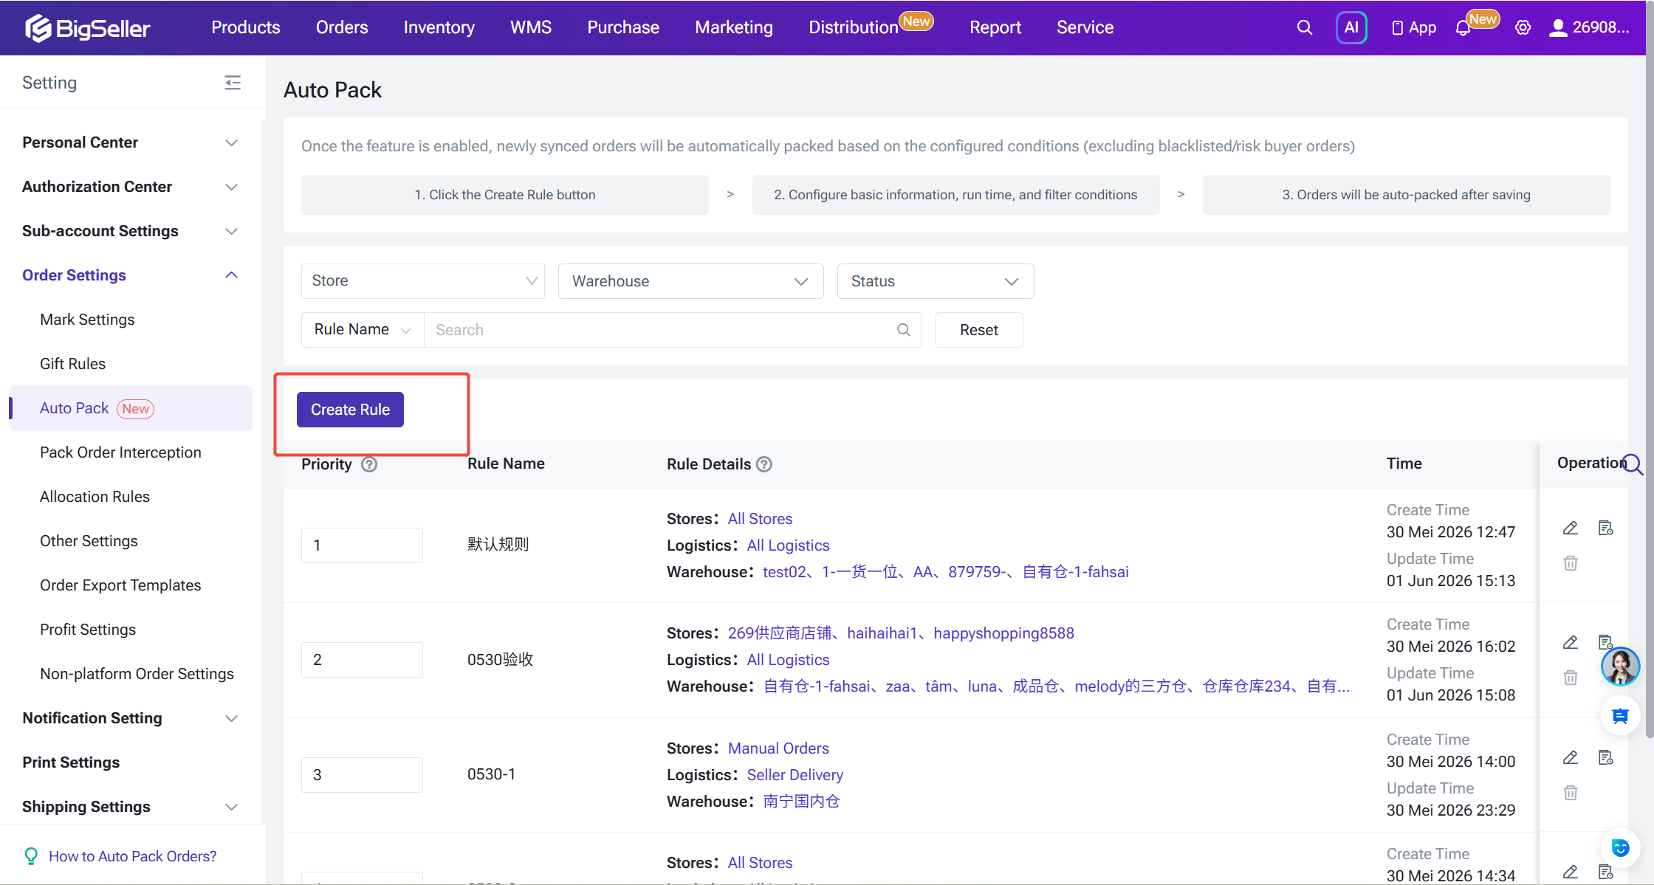Viewport: 1654px width, 885px height.
Task: Open the search icon in top navigation
Action: tap(1304, 27)
